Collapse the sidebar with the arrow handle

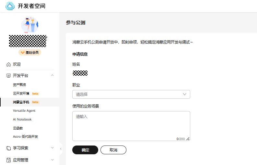61,149
